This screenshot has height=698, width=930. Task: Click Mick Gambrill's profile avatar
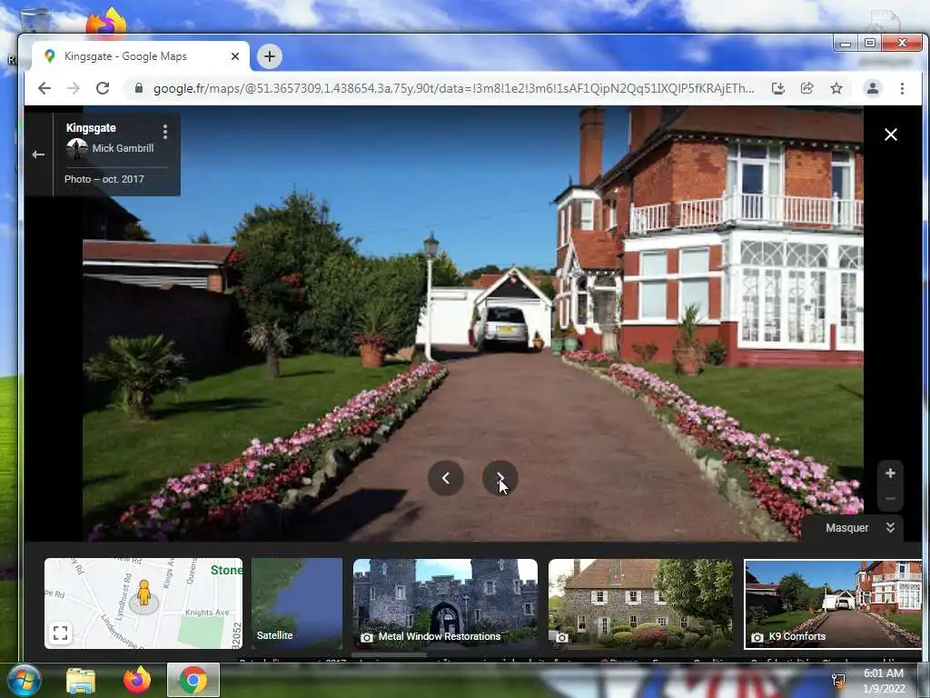coord(77,148)
